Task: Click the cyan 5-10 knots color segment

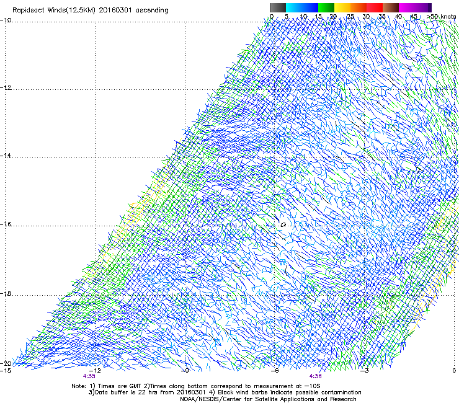Action: [294, 7]
